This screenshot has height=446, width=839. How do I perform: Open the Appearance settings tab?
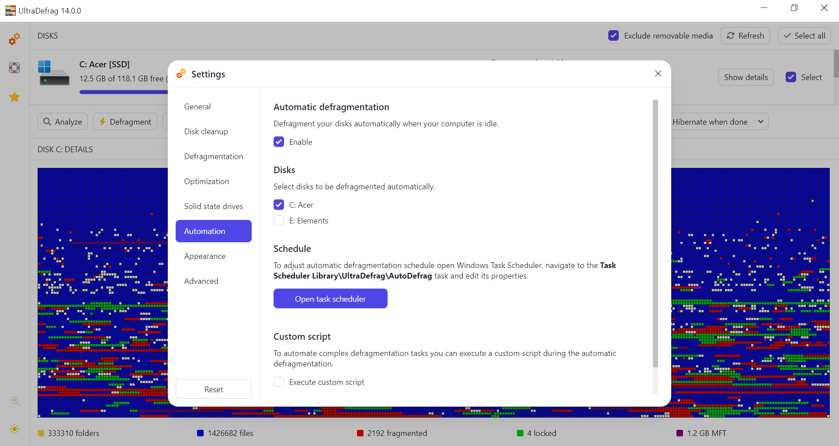pyautogui.click(x=214, y=256)
